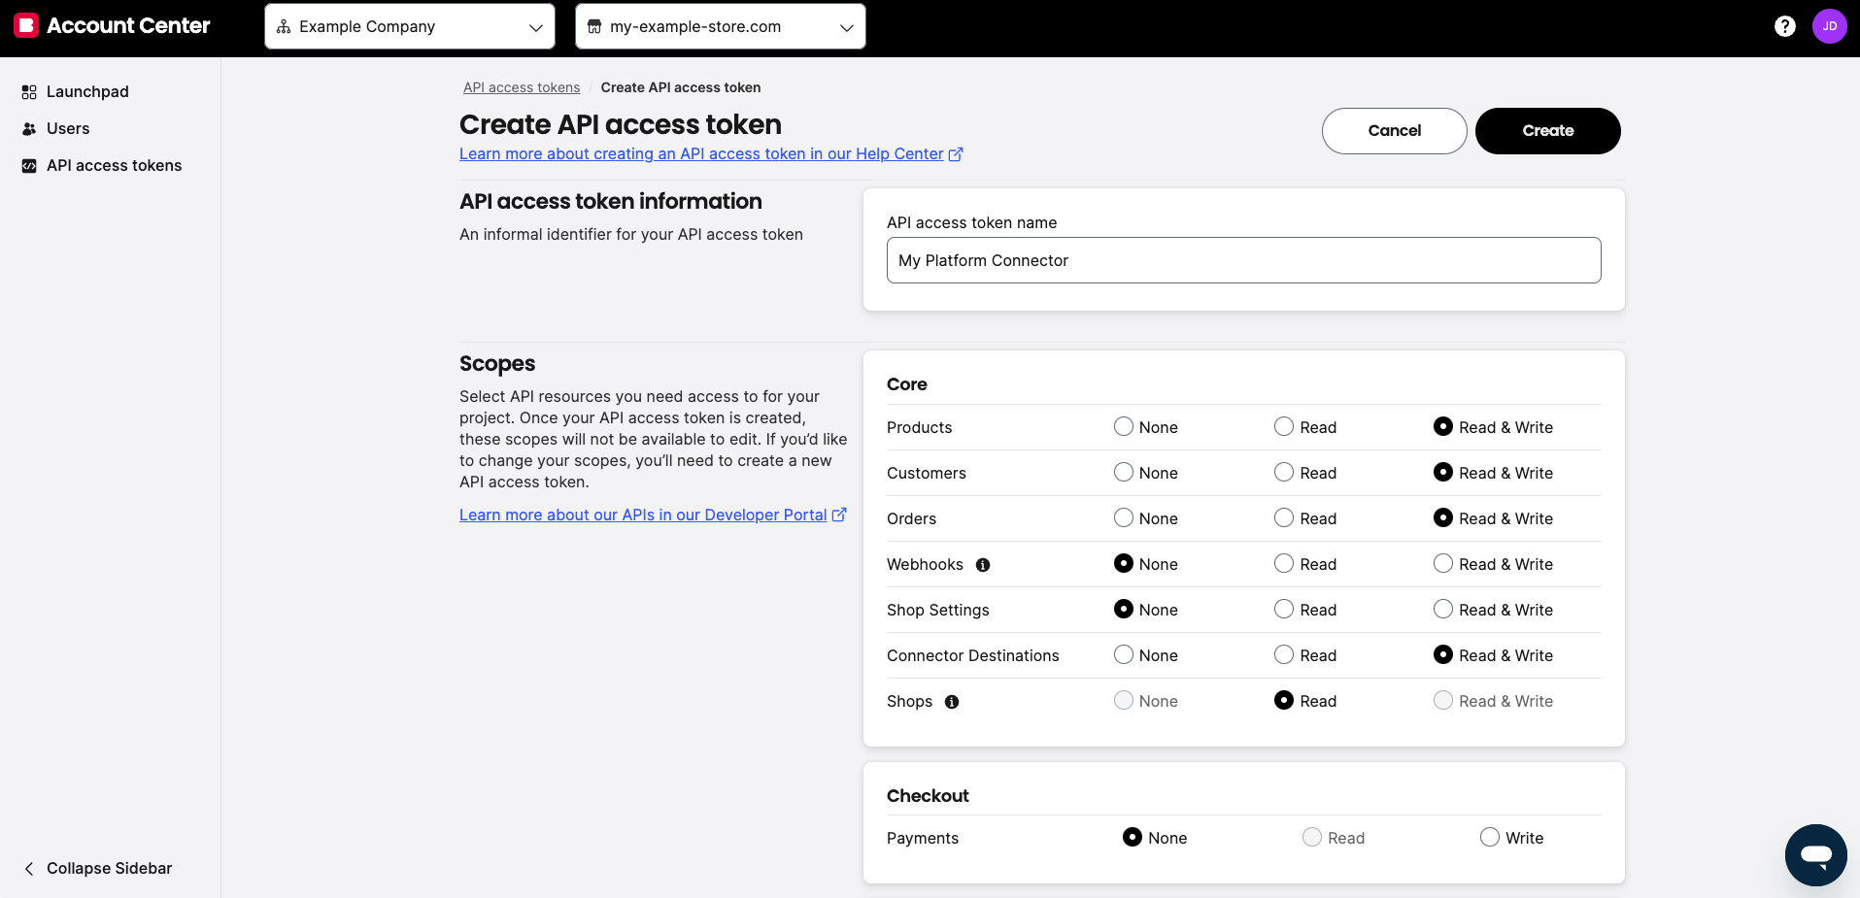This screenshot has height=898, width=1860.
Task: Open the chat bubble in the corner
Action: click(1815, 855)
